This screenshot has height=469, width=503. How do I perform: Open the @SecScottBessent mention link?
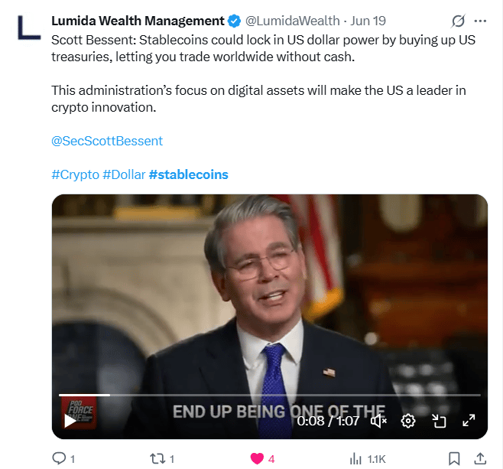tap(107, 141)
